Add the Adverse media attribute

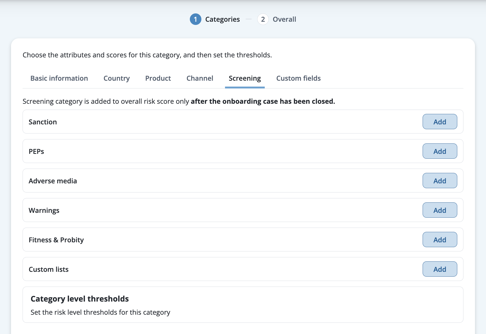coord(440,181)
